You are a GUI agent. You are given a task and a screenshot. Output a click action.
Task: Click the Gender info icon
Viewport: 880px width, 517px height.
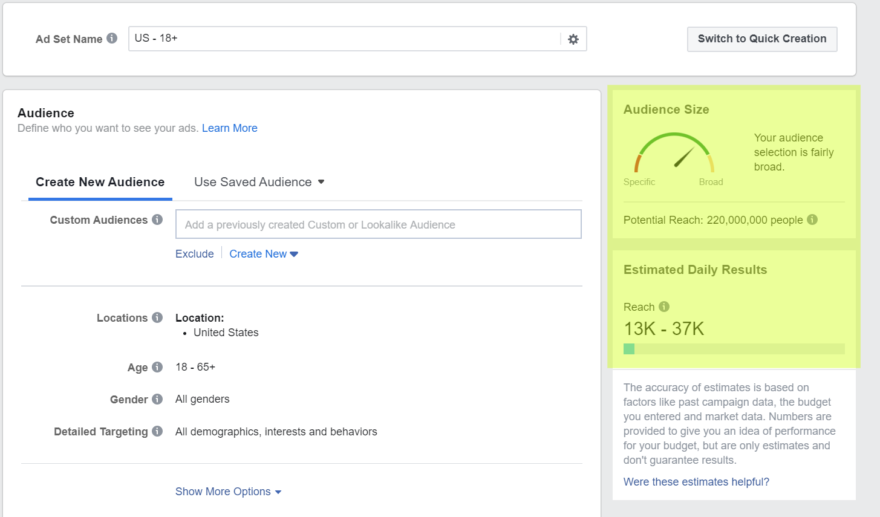tap(157, 399)
